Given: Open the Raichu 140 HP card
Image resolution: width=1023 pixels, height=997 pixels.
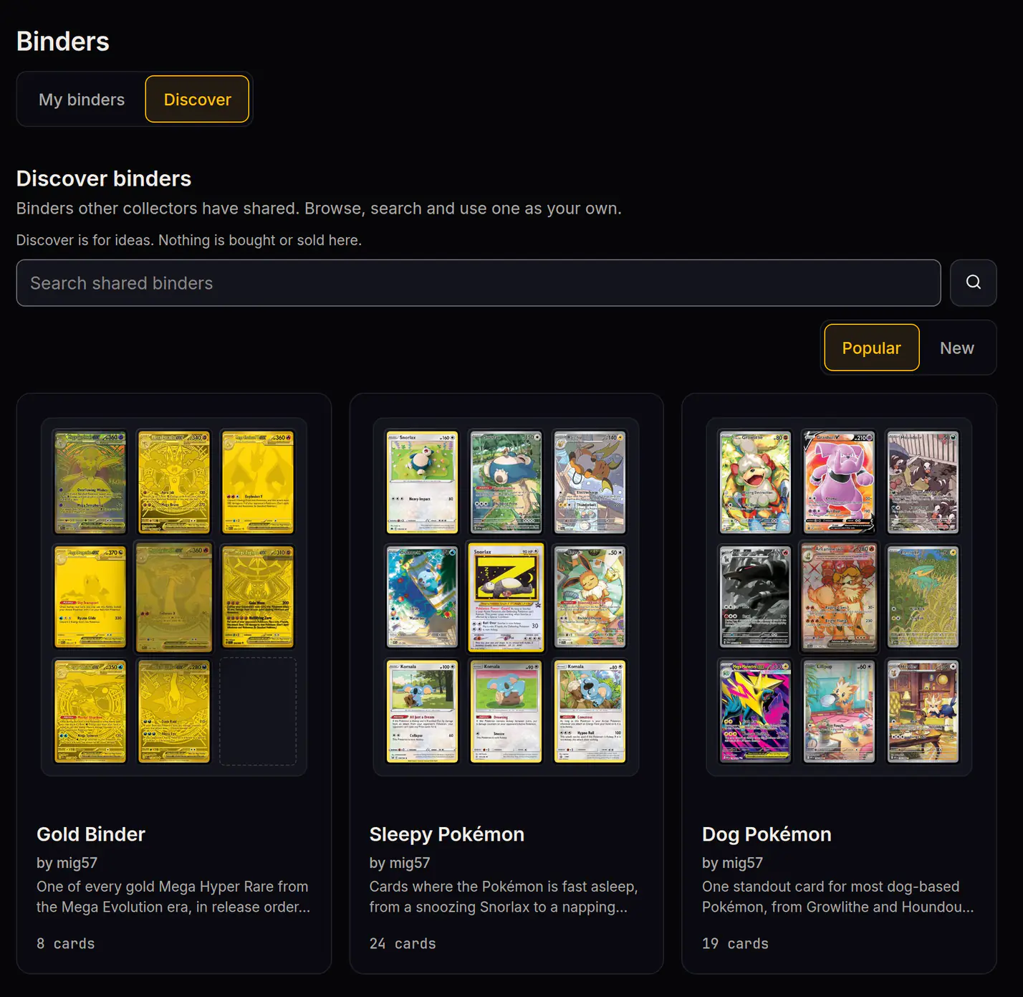Looking at the screenshot, I should [x=590, y=482].
